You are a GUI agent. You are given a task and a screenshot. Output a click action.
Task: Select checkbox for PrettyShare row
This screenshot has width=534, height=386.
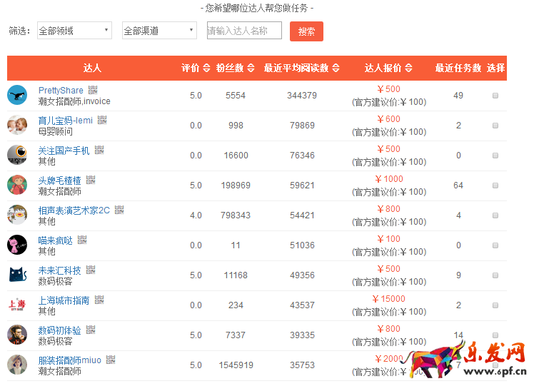pyautogui.click(x=495, y=96)
